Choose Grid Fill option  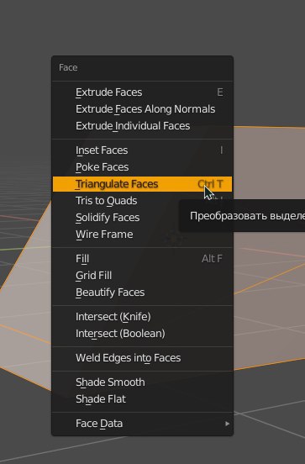click(142, 276)
